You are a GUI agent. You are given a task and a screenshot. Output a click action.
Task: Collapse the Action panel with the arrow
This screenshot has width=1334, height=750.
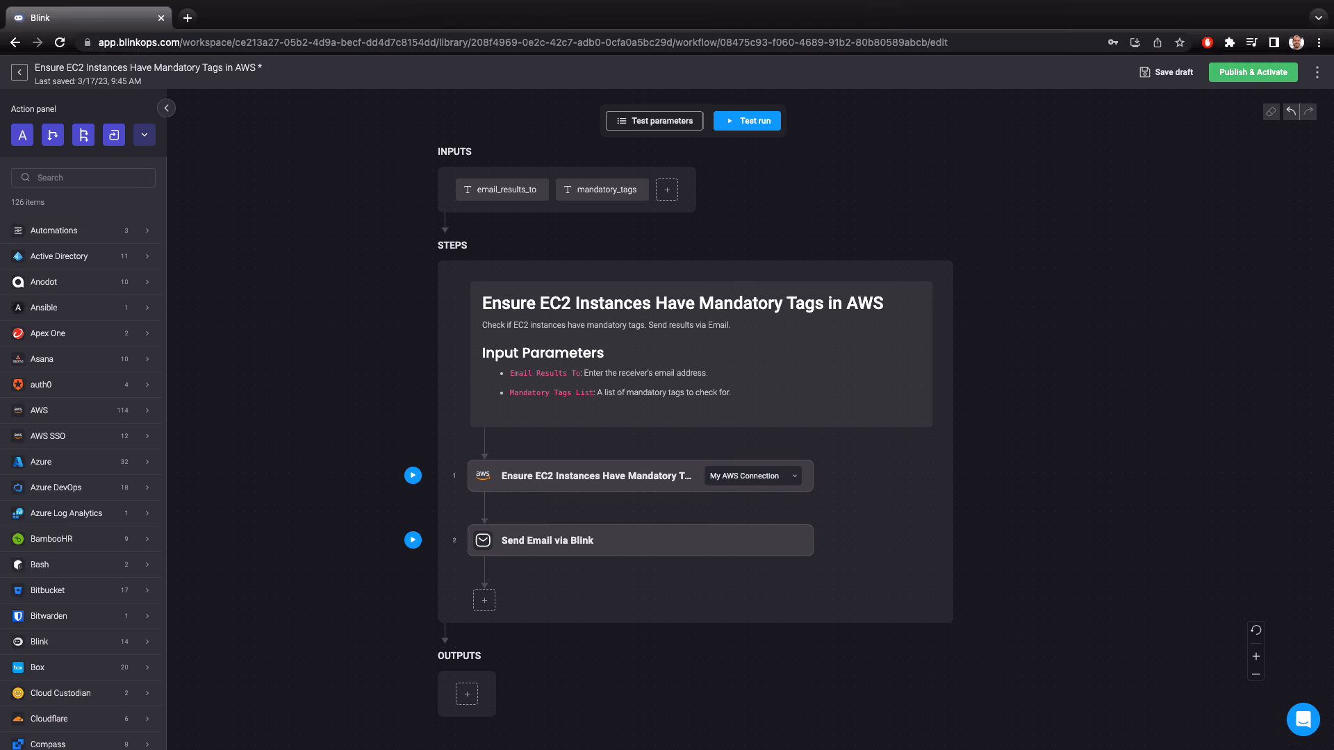pyautogui.click(x=166, y=108)
